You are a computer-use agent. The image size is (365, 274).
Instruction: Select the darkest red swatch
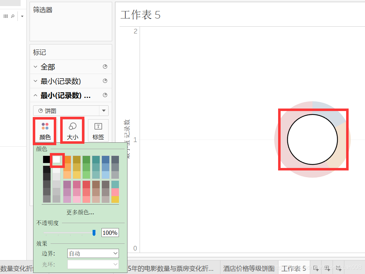tap(87, 185)
